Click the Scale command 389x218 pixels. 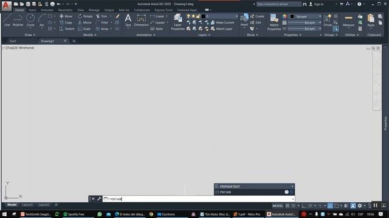[x=84, y=28]
